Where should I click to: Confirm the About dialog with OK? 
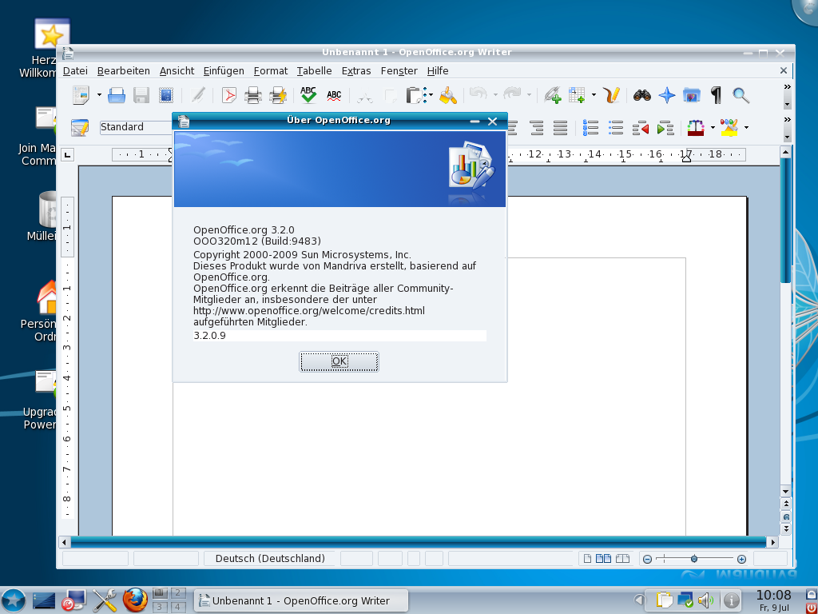tap(339, 361)
